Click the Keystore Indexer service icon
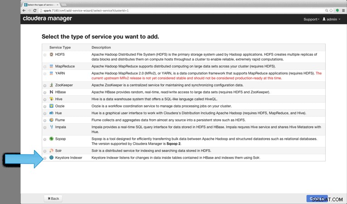 click(x=51, y=158)
